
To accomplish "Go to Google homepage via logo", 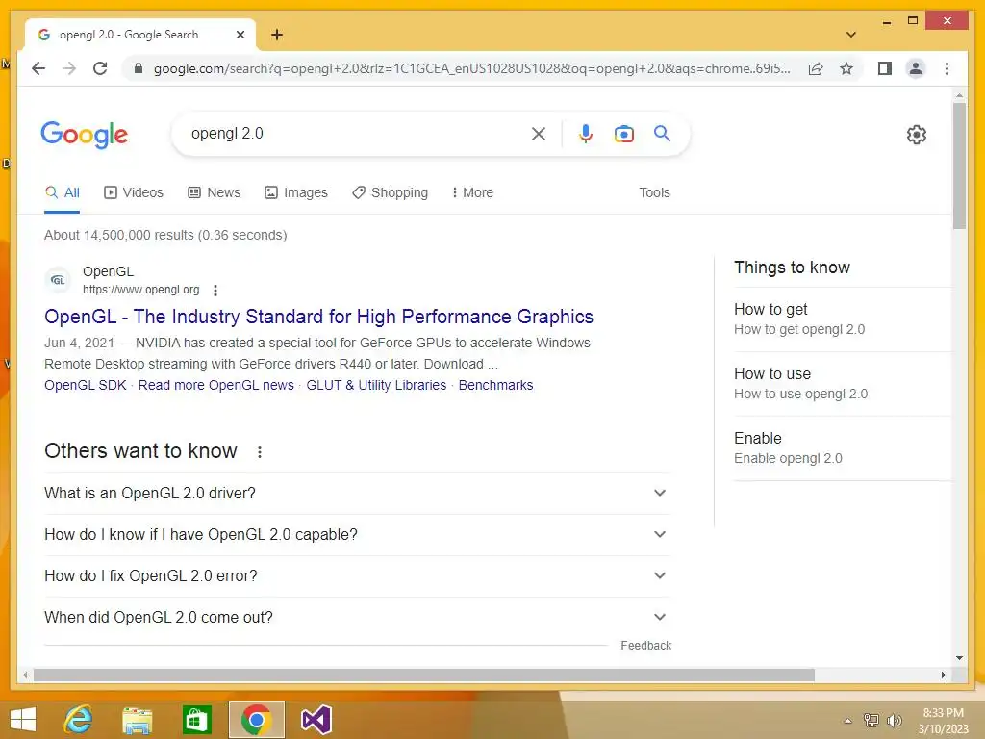I will click(x=85, y=135).
